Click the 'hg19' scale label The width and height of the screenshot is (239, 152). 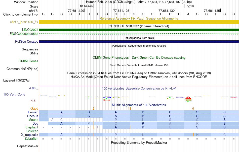[x=190, y=6]
